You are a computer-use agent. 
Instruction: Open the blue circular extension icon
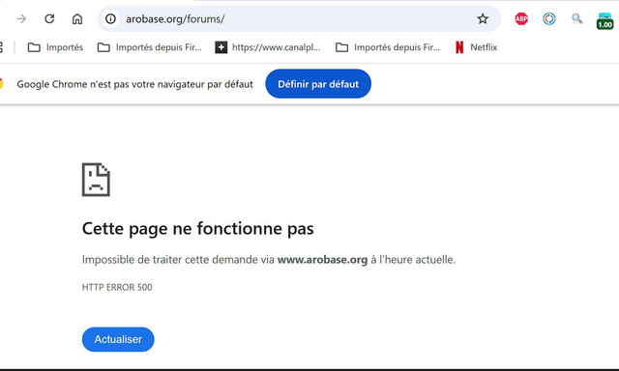tap(549, 18)
